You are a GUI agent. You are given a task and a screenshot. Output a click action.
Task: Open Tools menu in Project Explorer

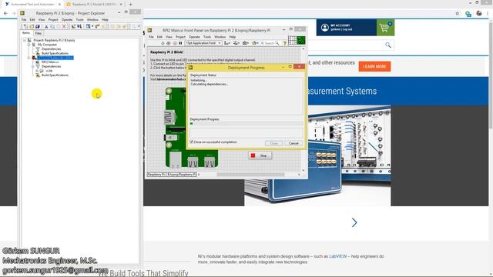(x=80, y=20)
